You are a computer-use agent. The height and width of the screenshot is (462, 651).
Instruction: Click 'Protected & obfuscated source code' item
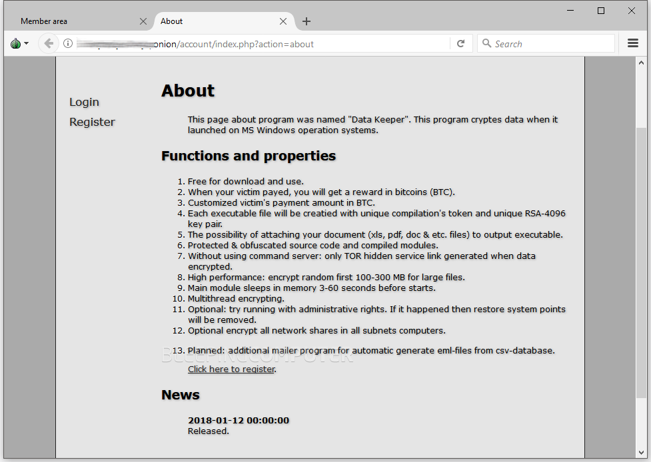pos(313,246)
